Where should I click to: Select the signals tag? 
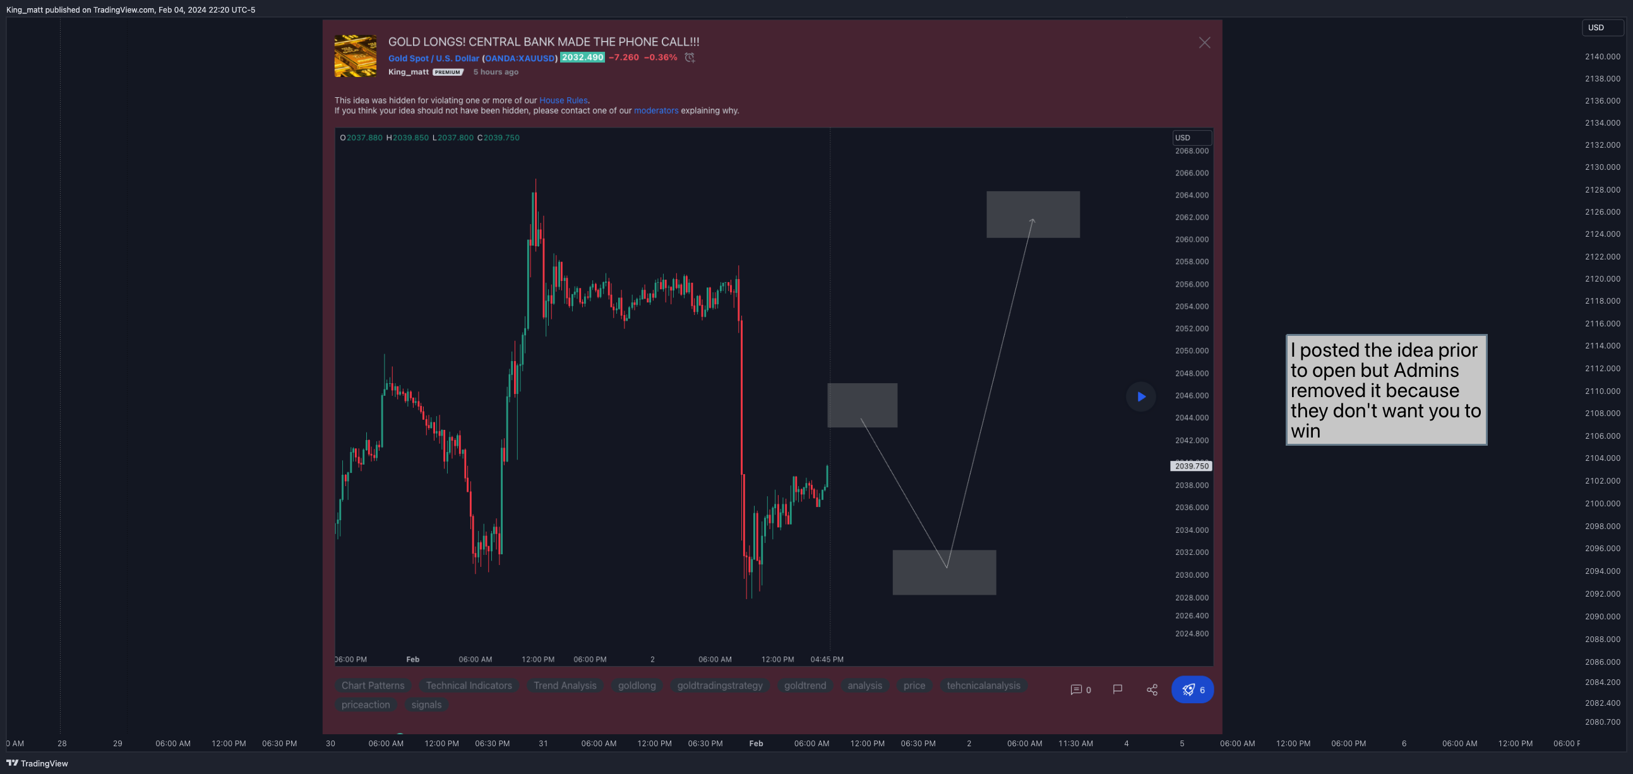(x=426, y=705)
